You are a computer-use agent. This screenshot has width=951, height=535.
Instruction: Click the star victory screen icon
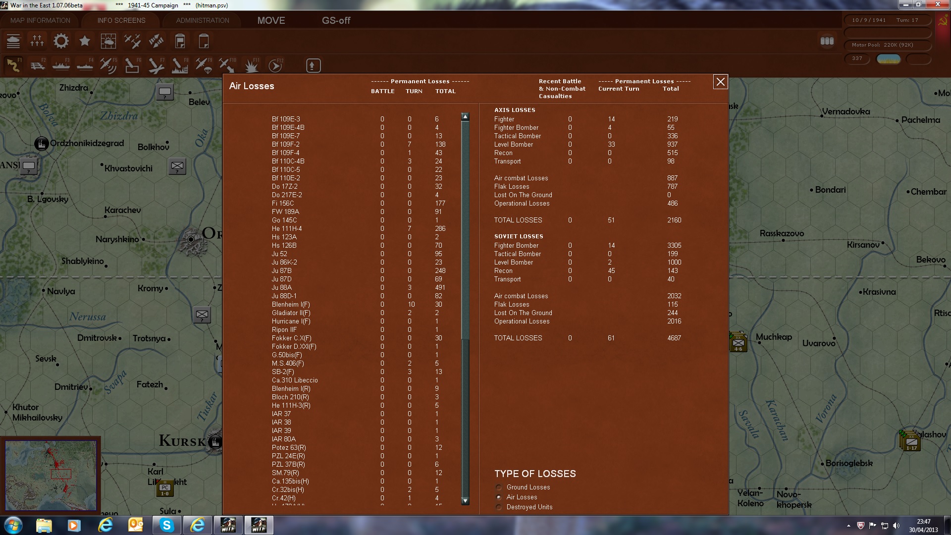coord(85,41)
